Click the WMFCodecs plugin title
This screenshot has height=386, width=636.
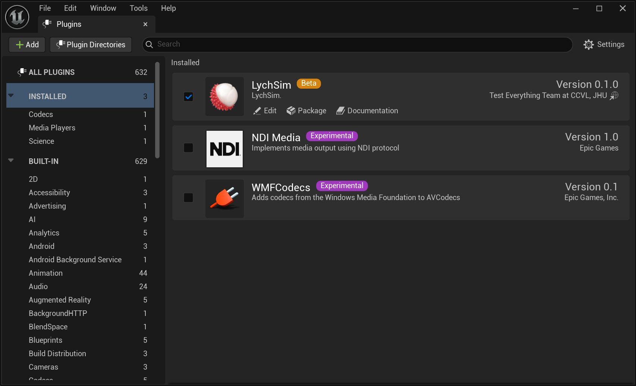281,187
